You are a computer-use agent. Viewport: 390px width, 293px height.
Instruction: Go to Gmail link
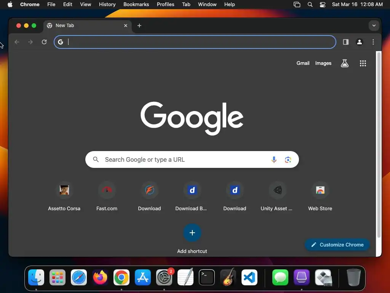(303, 63)
